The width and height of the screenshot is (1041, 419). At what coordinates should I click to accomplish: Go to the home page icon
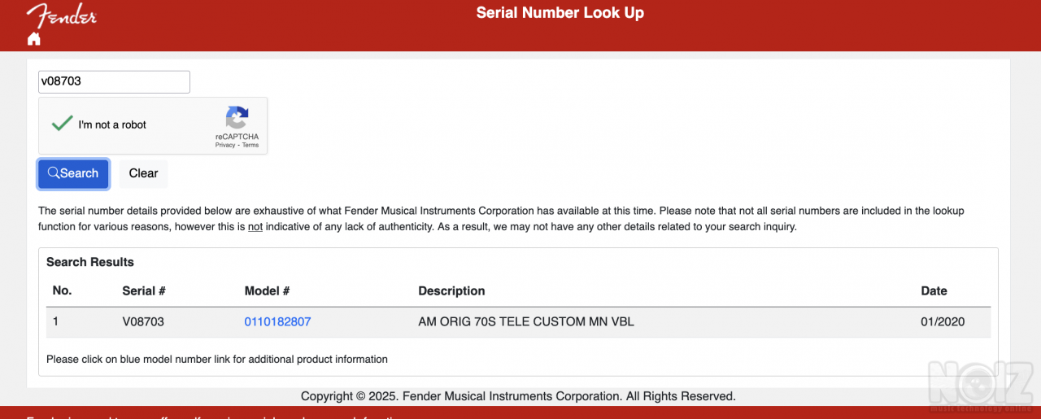(x=33, y=38)
